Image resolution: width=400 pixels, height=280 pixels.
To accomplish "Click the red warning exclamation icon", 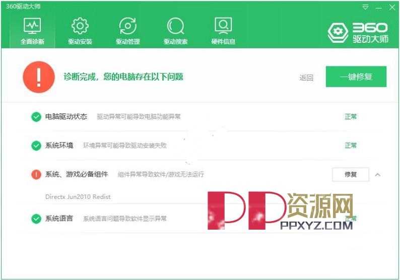I will pos(39,77).
